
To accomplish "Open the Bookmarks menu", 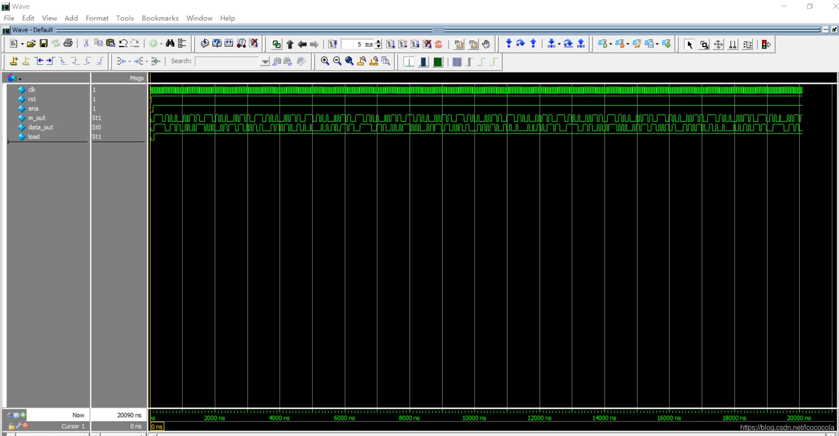I will click(x=160, y=18).
